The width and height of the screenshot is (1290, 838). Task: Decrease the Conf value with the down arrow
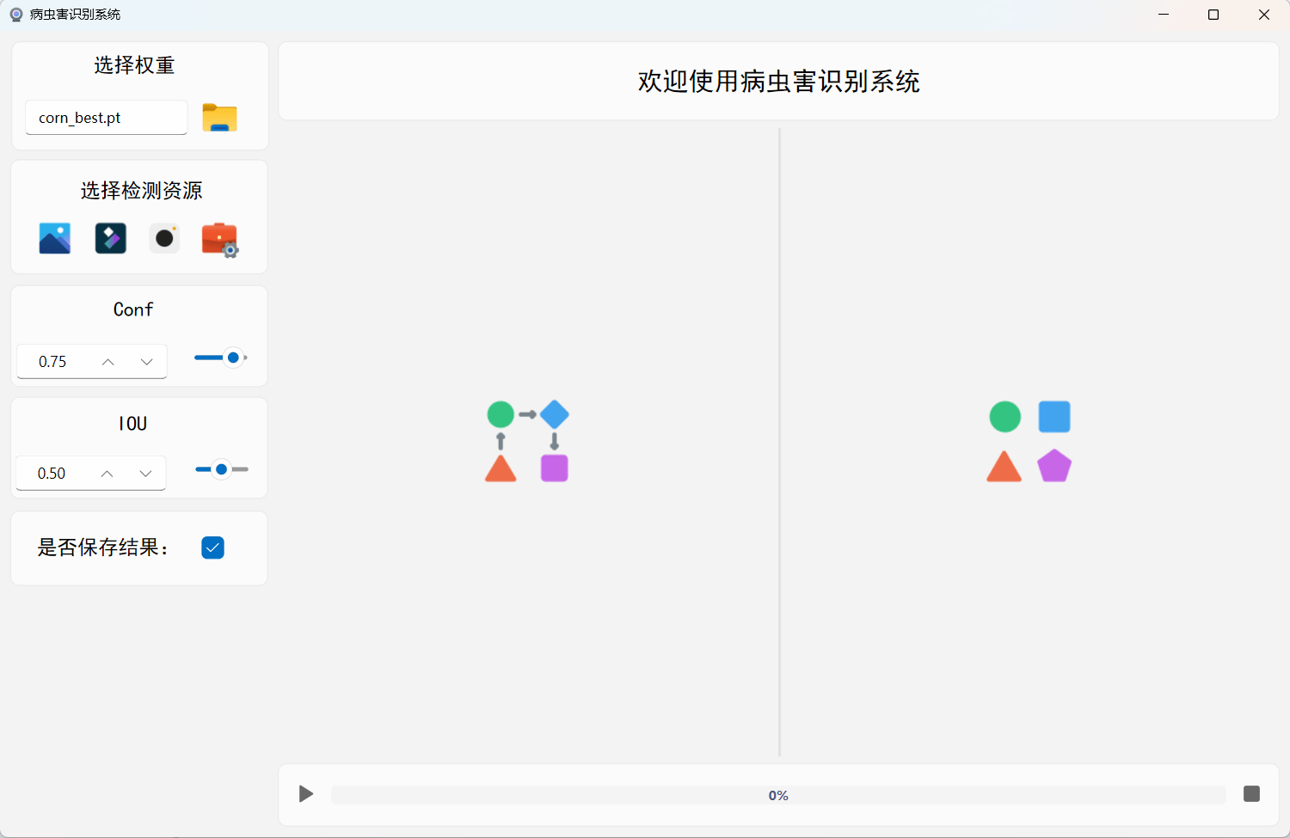[147, 362]
